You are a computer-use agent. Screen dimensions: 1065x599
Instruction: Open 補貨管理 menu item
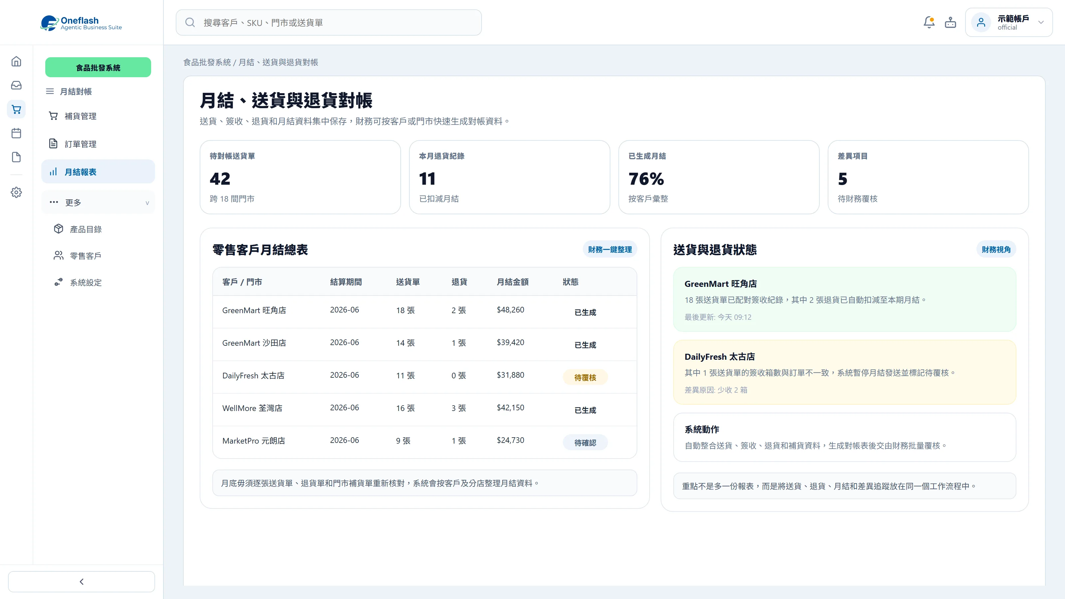click(98, 116)
